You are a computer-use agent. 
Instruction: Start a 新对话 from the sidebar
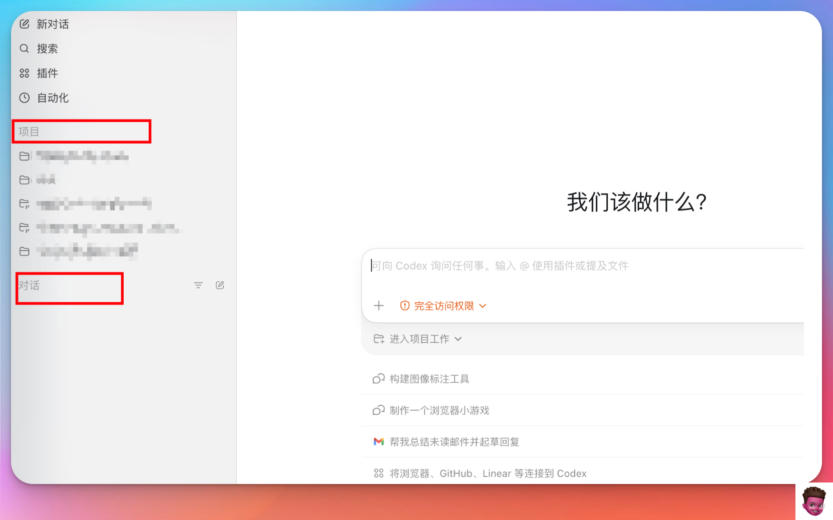53,24
